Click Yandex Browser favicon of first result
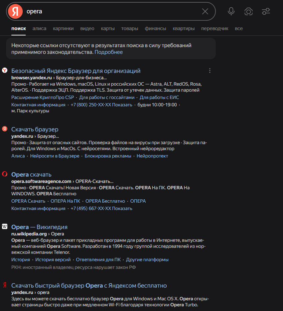 pos(5,70)
